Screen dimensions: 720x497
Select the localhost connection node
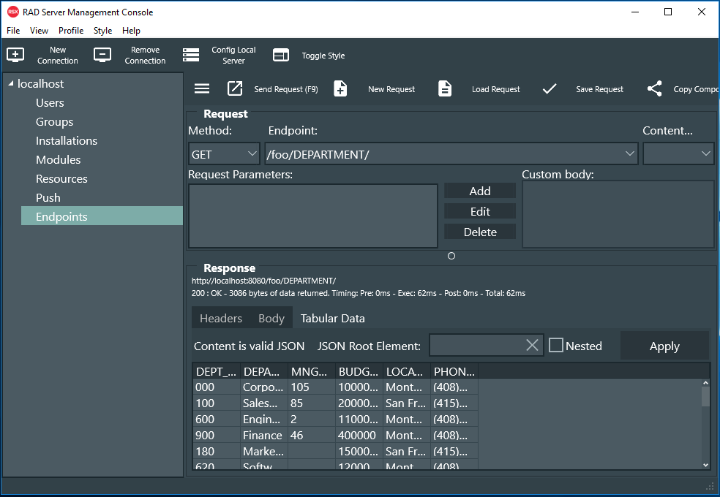click(x=40, y=83)
